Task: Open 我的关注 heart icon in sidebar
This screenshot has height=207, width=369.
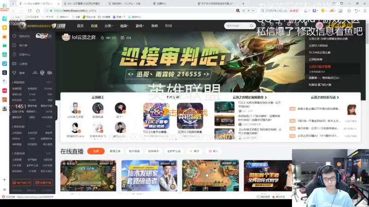Action: pos(14,36)
